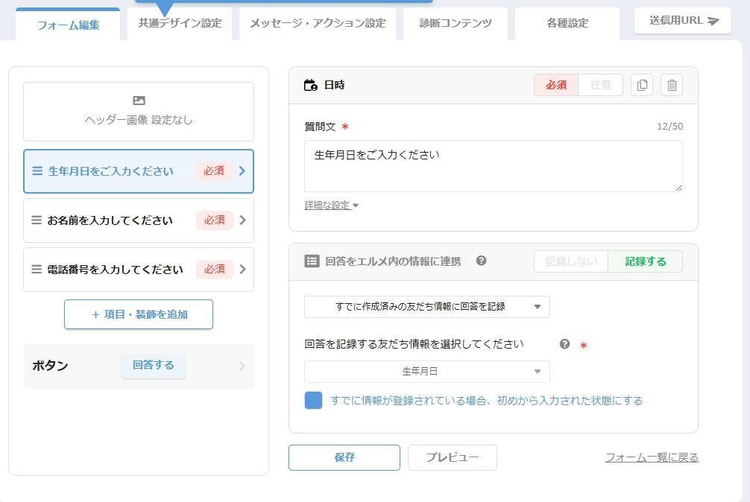
Task: Open すでに作成済みの友だち情報に回答を記録 dropdown
Action: point(427,307)
